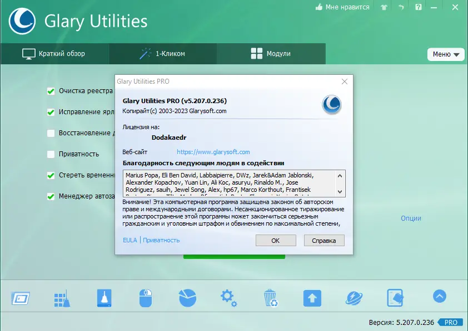The image size is (468, 331).
Task: Open the Disk Cleaner icon in bottom toolbar
Action: point(104,298)
